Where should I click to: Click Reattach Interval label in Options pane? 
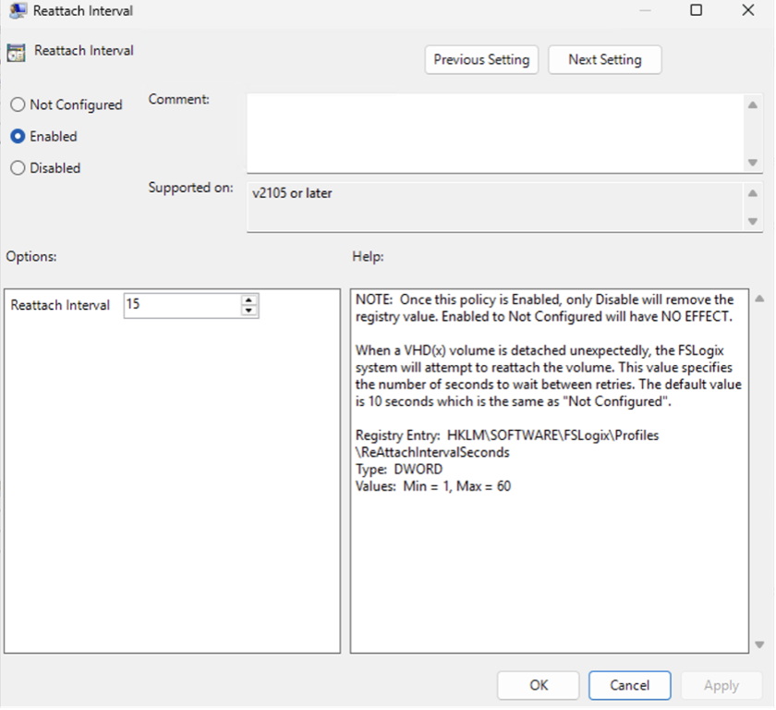pos(60,305)
